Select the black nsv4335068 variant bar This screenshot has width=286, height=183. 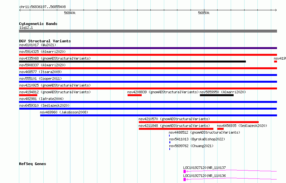[x=132, y=62]
